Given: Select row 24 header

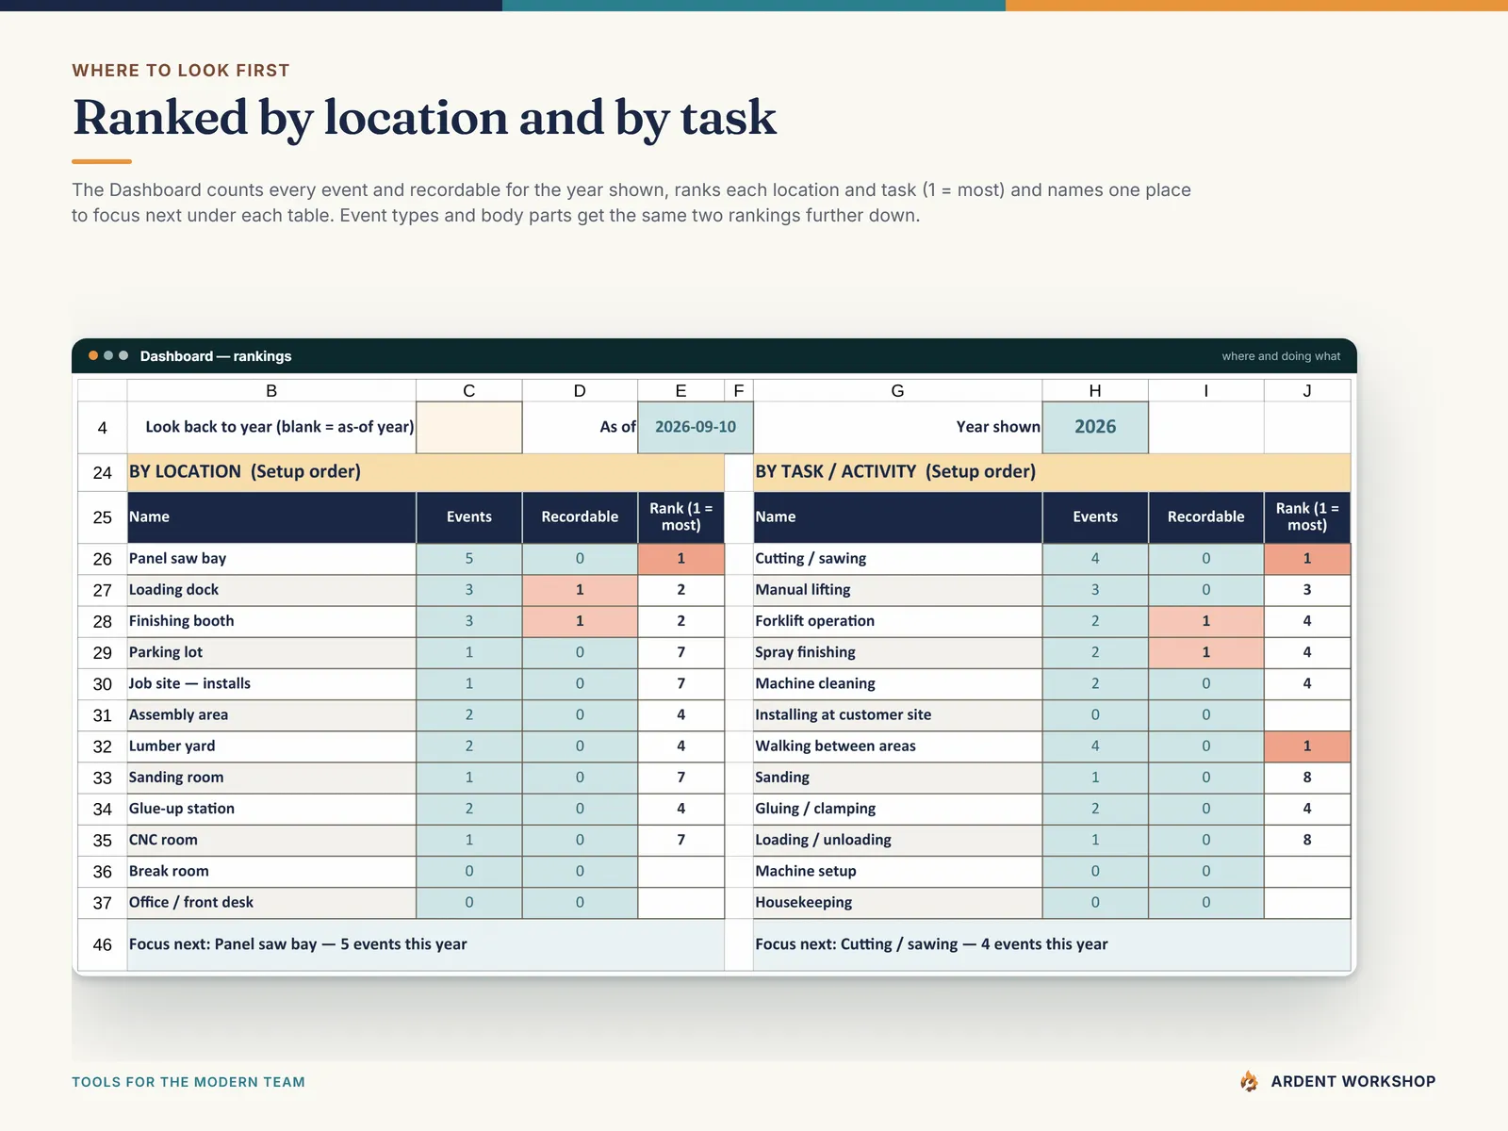Looking at the screenshot, I should [x=102, y=472].
